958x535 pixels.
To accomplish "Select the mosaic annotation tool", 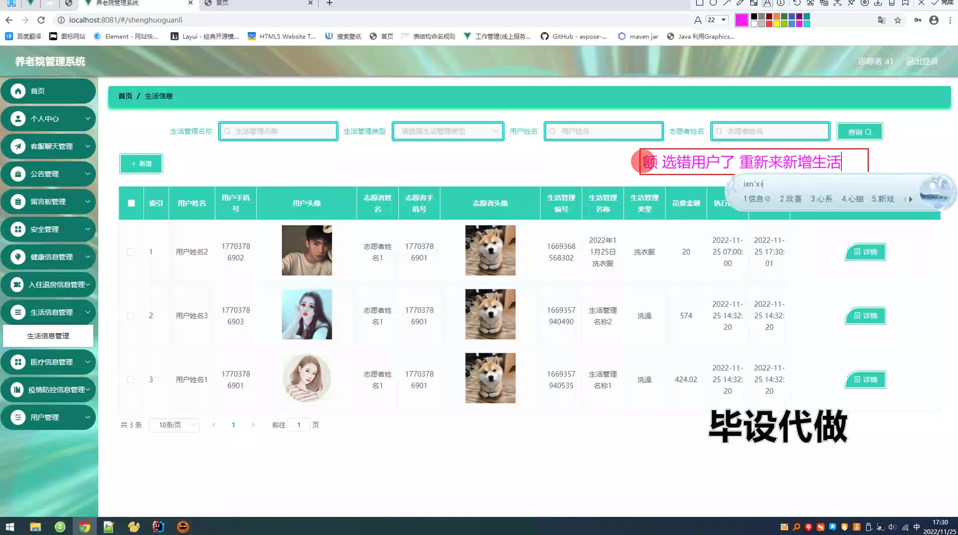I will [x=754, y=2].
